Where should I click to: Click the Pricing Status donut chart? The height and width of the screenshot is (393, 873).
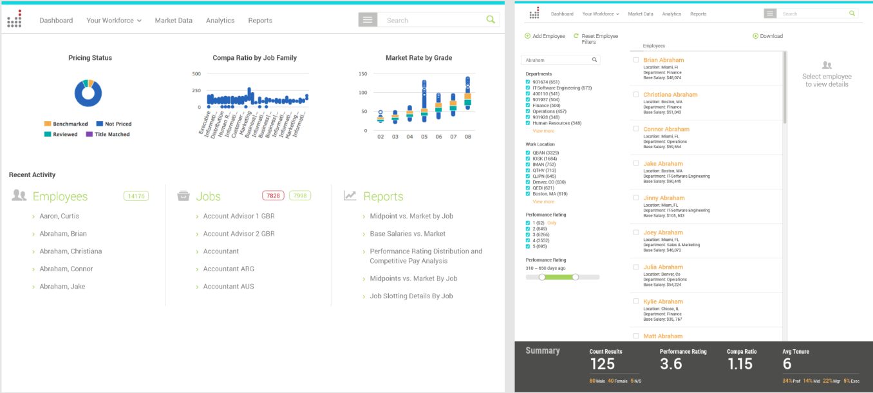88,93
